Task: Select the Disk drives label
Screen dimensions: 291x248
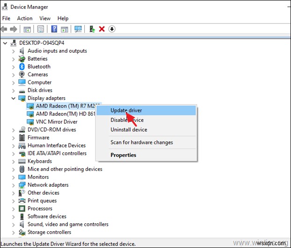Action: point(40,90)
